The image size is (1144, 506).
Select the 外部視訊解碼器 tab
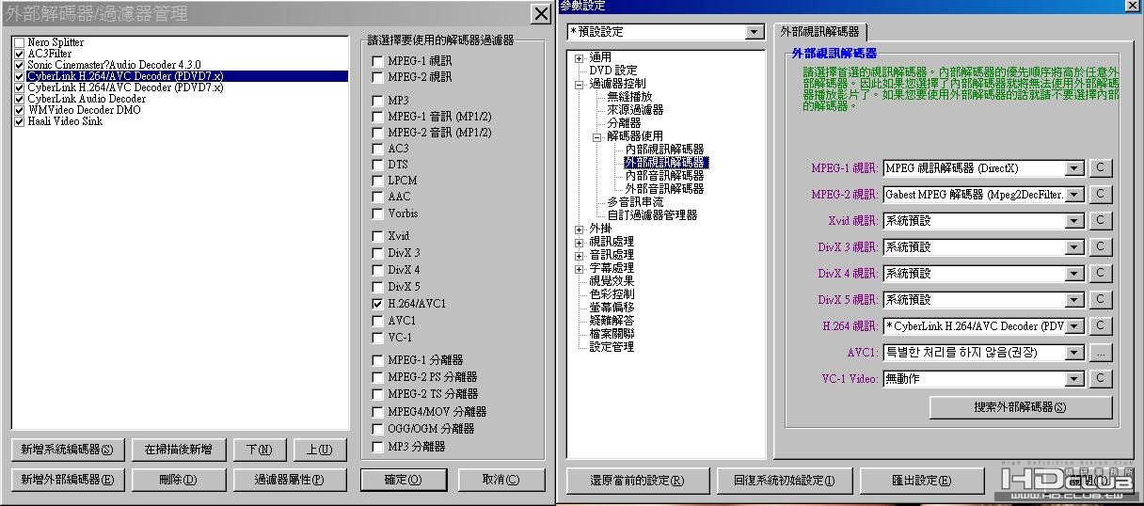click(819, 32)
